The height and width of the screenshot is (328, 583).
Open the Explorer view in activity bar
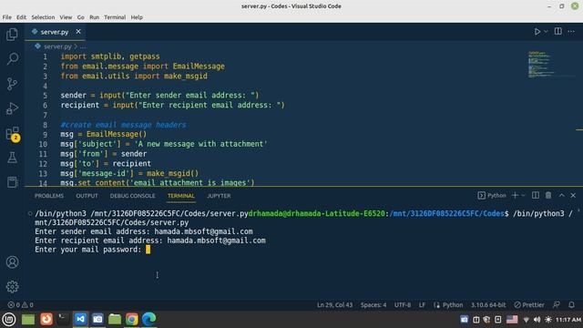[x=12, y=35]
